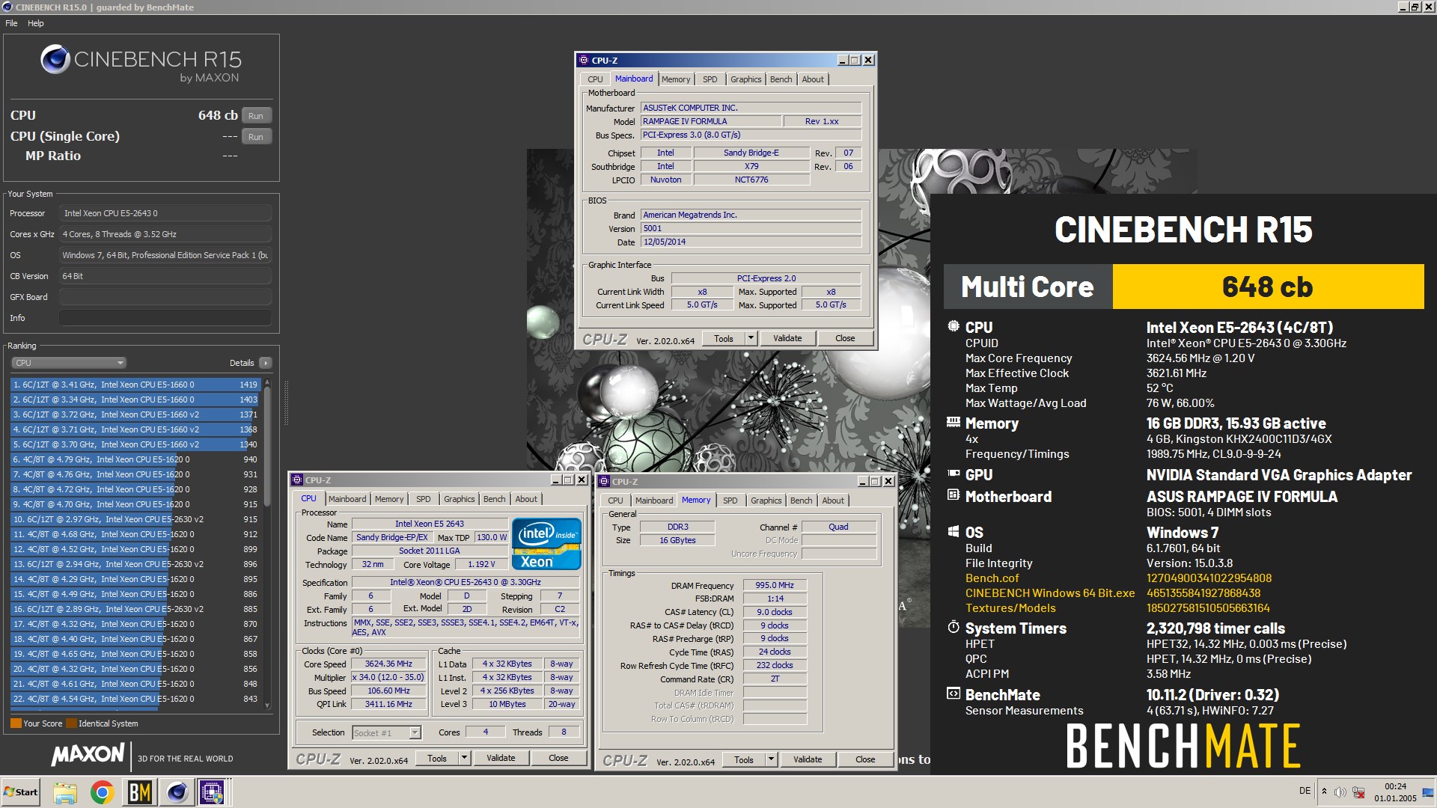1437x808 pixels.
Task: Open the File menu
Action: click(11, 23)
